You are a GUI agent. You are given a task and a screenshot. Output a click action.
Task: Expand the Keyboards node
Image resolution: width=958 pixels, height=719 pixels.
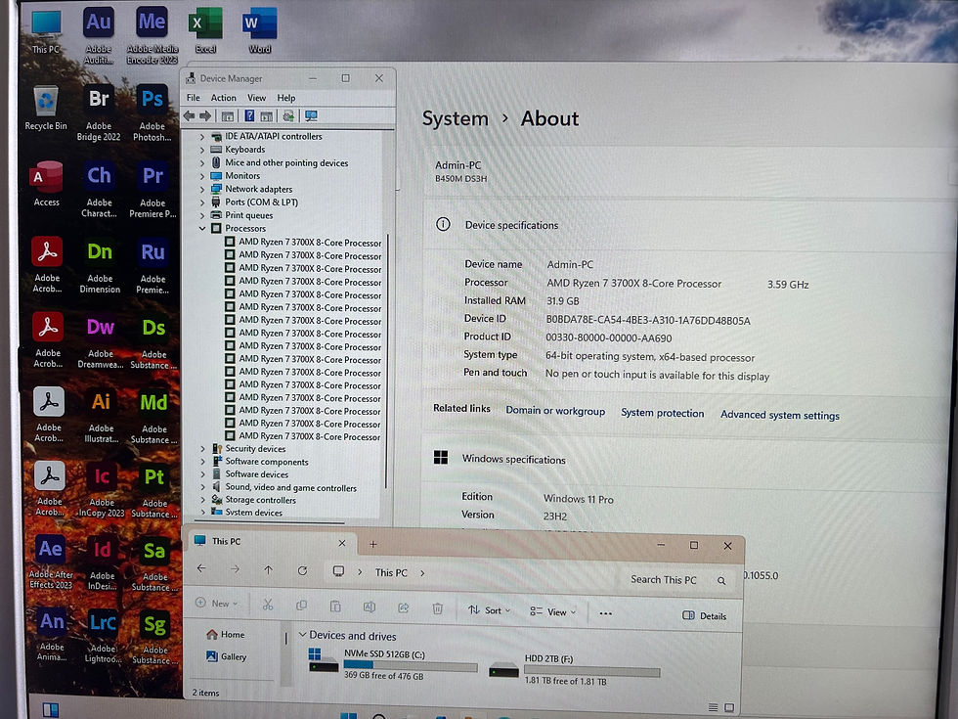202,150
